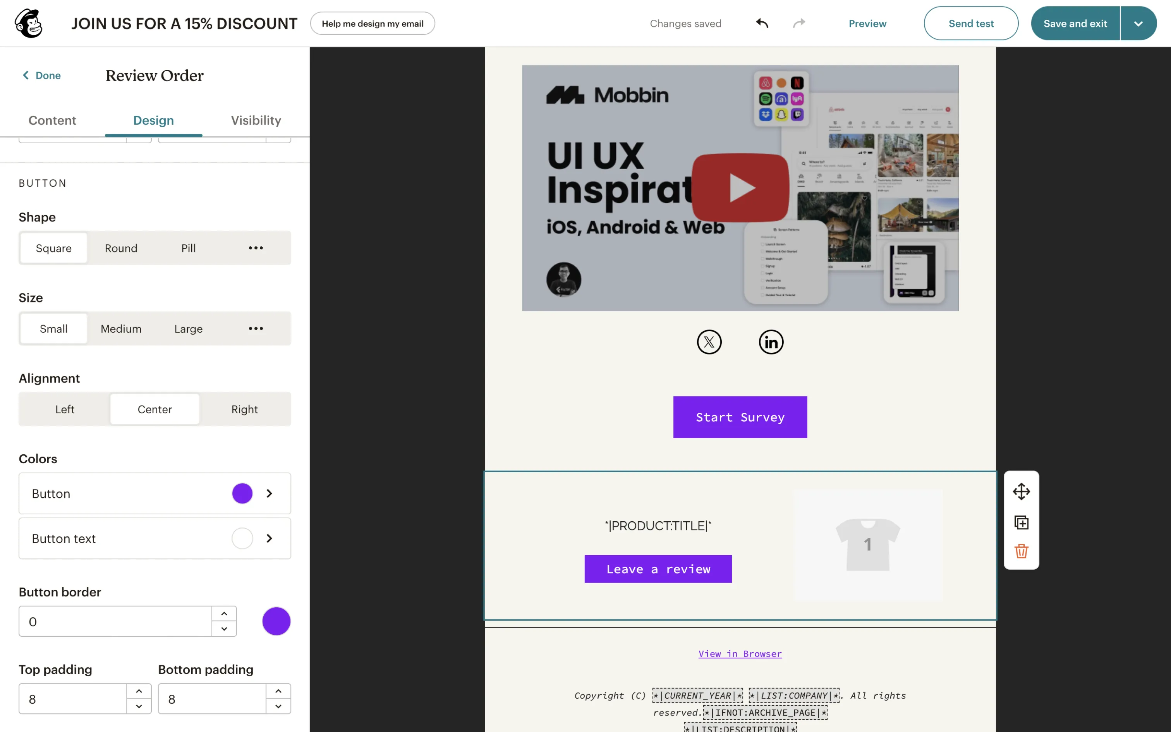The image size is (1171, 732).
Task: Duplicate the selected product block
Action: 1021,522
